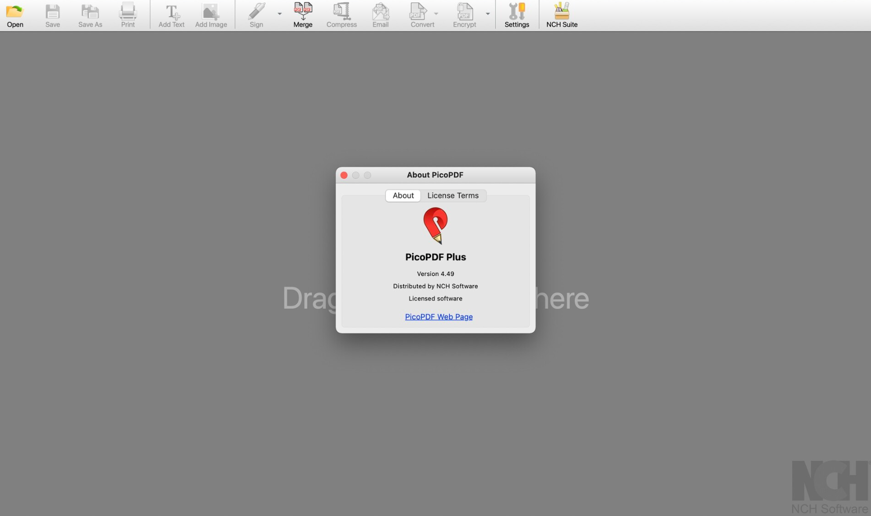Click the Email toolbar icon
The height and width of the screenshot is (516, 871).
380,15
